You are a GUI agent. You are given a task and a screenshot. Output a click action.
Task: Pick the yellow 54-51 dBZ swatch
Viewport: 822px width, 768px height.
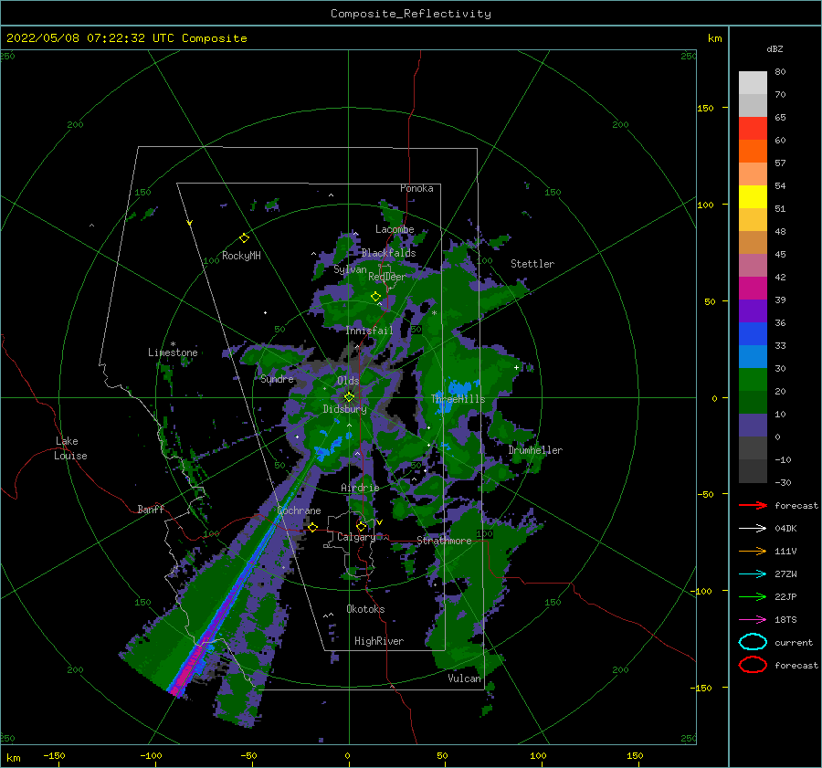click(753, 197)
